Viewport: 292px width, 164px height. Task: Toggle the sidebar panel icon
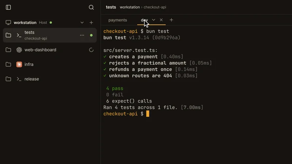point(8,7)
